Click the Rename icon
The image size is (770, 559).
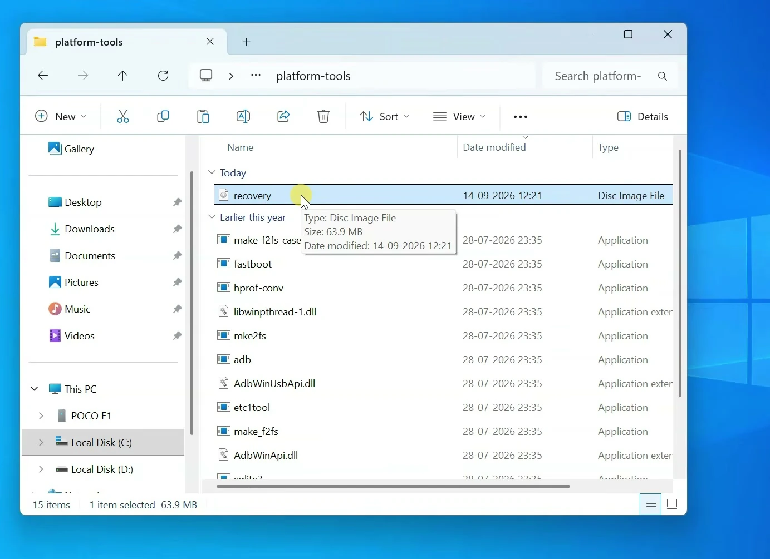click(x=243, y=116)
